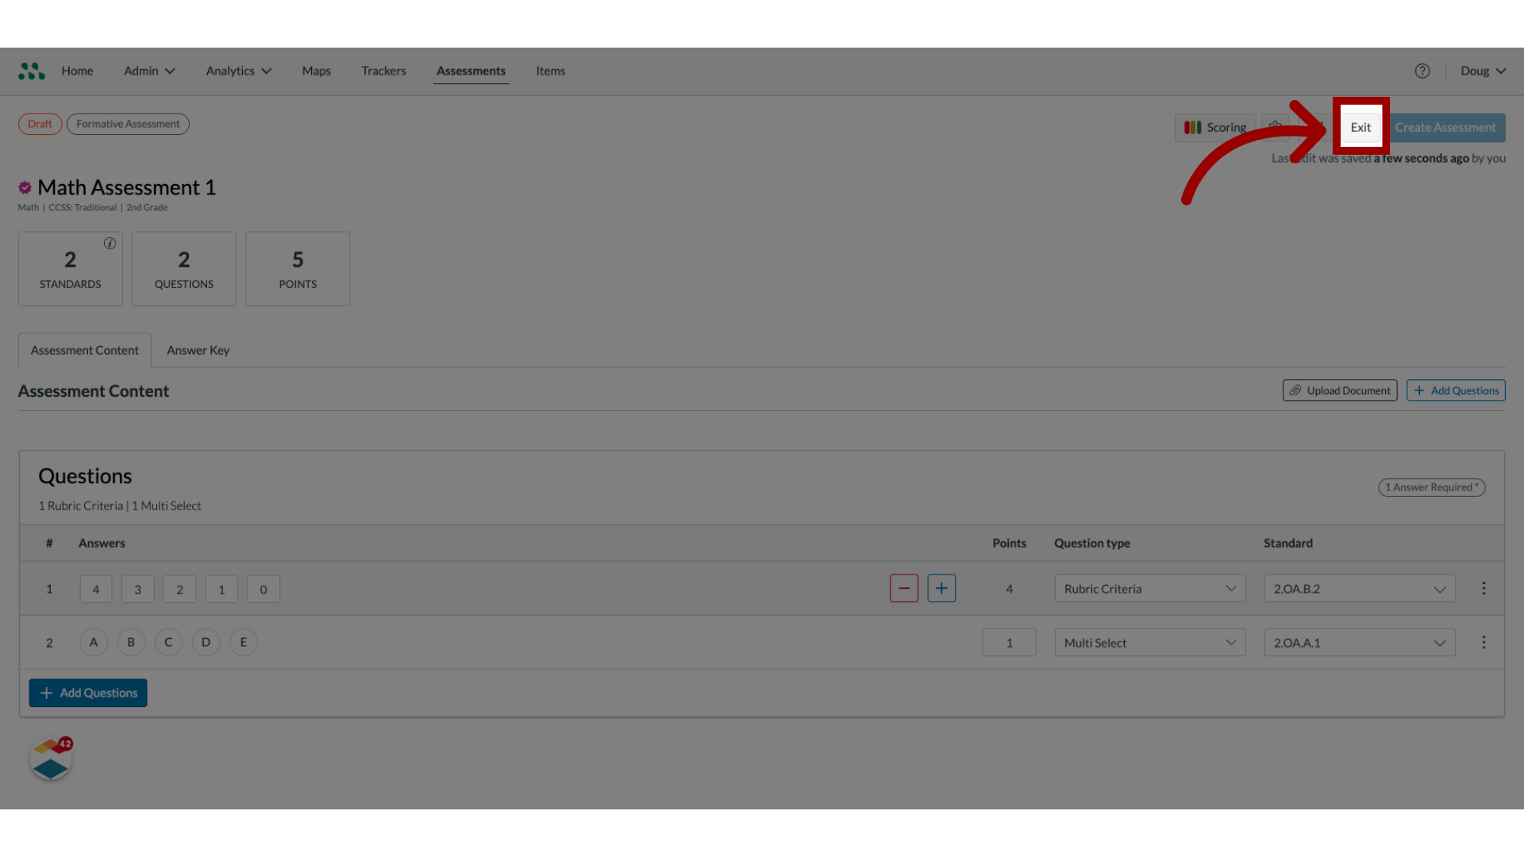Switch to the Answer Key tab
Viewport: 1524px width, 857px height.
click(198, 351)
